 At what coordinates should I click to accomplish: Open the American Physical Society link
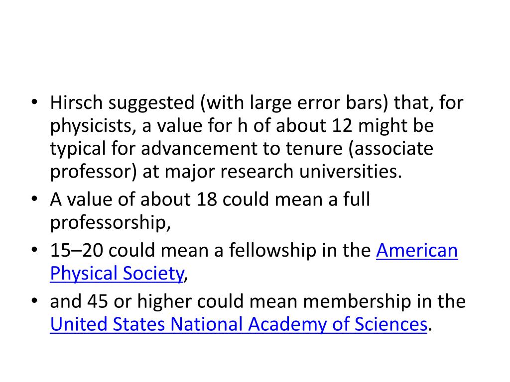tap(117, 273)
